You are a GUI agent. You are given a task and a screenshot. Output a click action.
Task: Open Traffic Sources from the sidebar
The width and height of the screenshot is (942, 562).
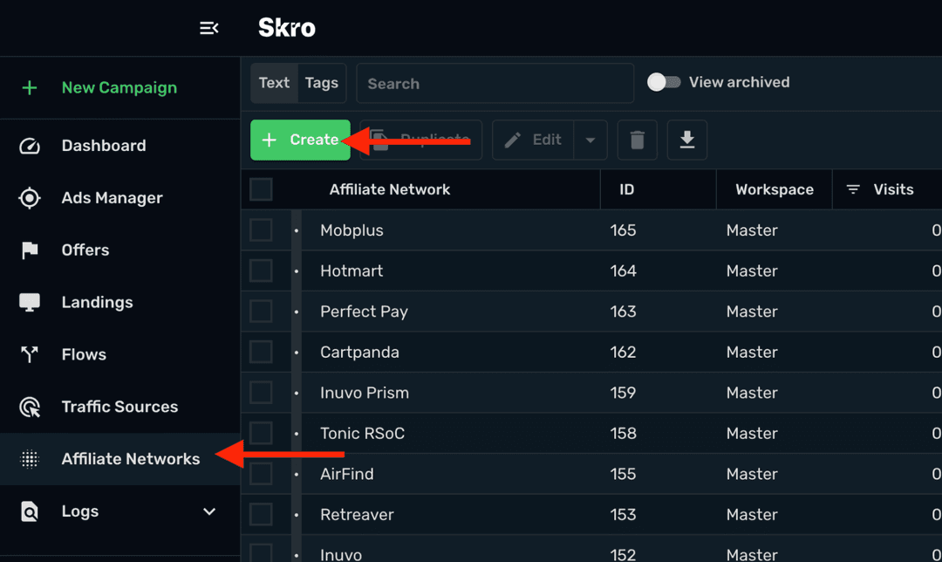pyautogui.click(x=120, y=407)
